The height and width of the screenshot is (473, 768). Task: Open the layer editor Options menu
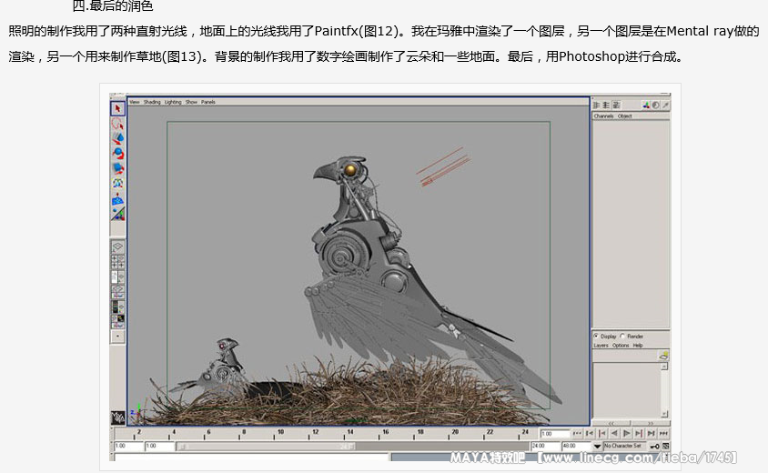tap(621, 346)
